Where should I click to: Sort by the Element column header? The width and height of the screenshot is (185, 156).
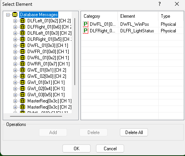click(x=138, y=16)
